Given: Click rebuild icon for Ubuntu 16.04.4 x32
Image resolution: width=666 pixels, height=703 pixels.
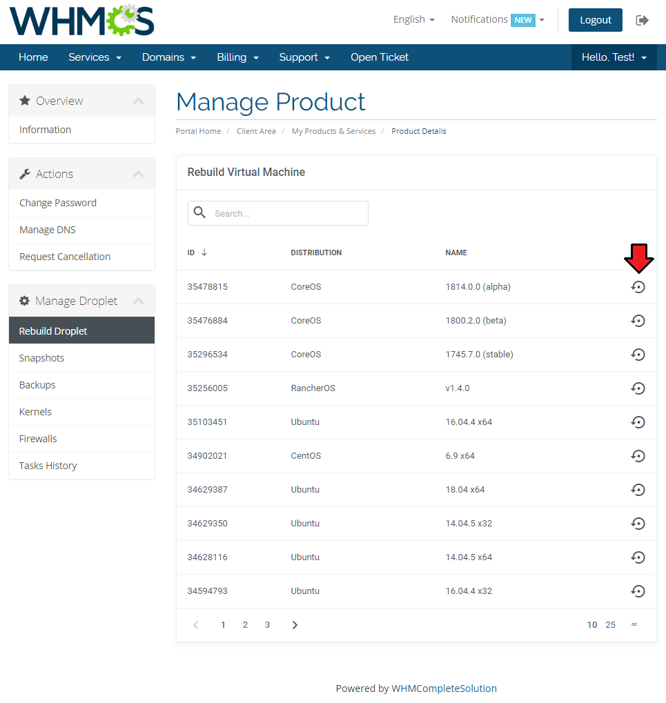Looking at the screenshot, I should [638, 591].
